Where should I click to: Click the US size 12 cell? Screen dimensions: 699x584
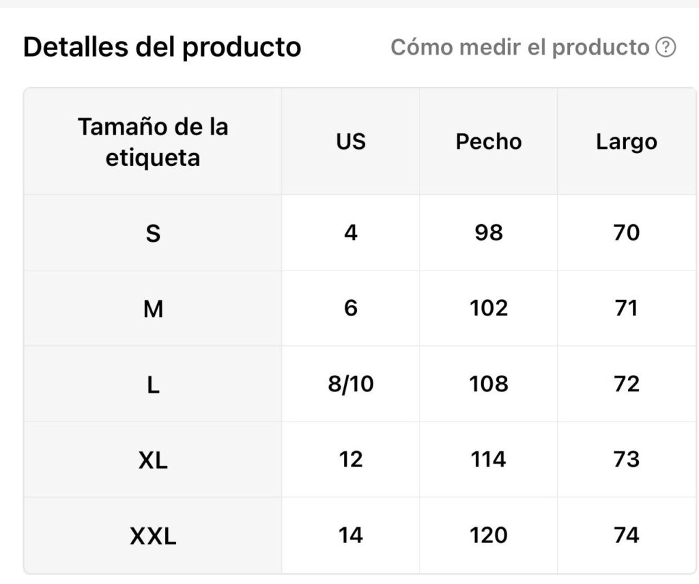351,460
